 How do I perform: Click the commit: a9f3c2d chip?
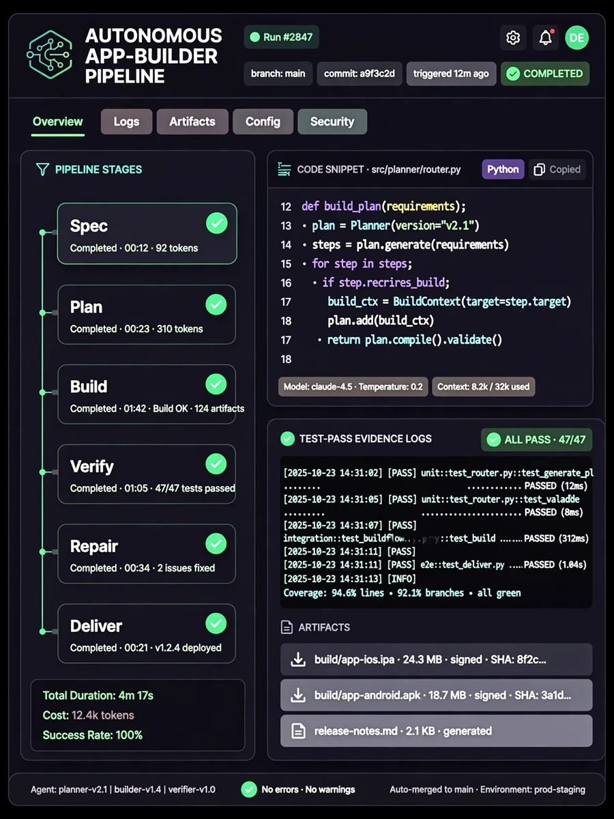coord(360,74)
